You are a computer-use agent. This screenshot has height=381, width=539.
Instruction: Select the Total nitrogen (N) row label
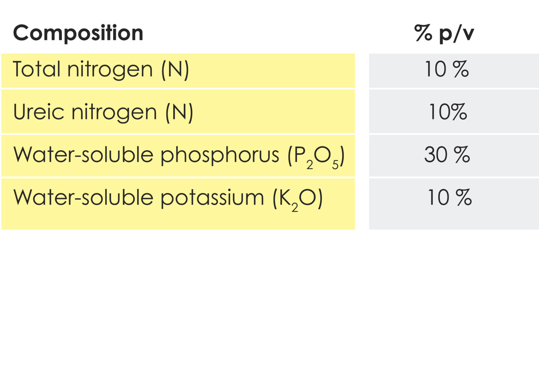[x=101, y=69]
